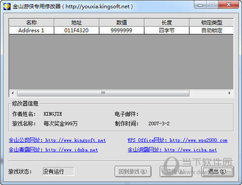The height and width of the screenshot is (185, 242).
Task: Open the WPS Office网址 wps2000.com link
Action: 178,140
